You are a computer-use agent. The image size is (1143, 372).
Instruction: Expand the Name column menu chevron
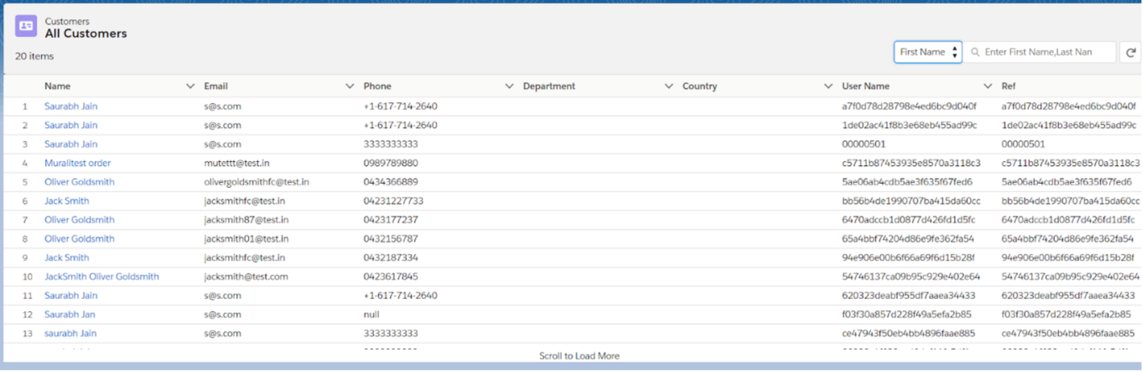pos(190,86)
